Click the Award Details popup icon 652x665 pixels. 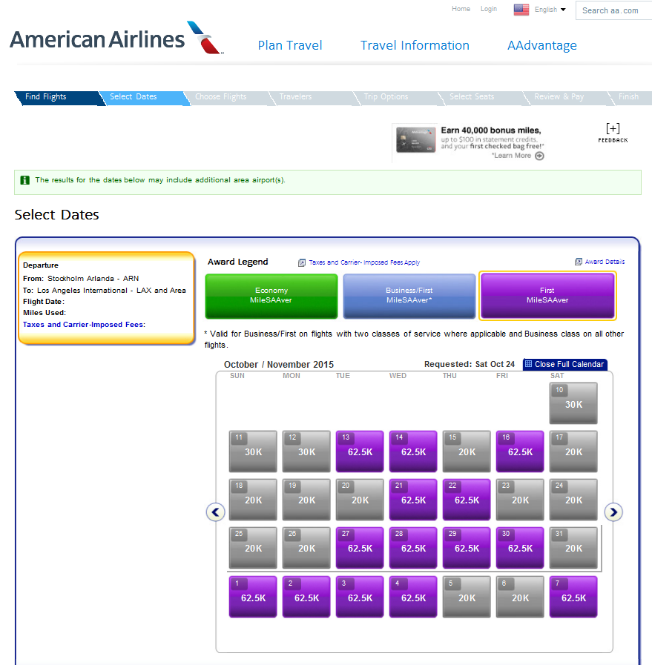click(578, 262)
